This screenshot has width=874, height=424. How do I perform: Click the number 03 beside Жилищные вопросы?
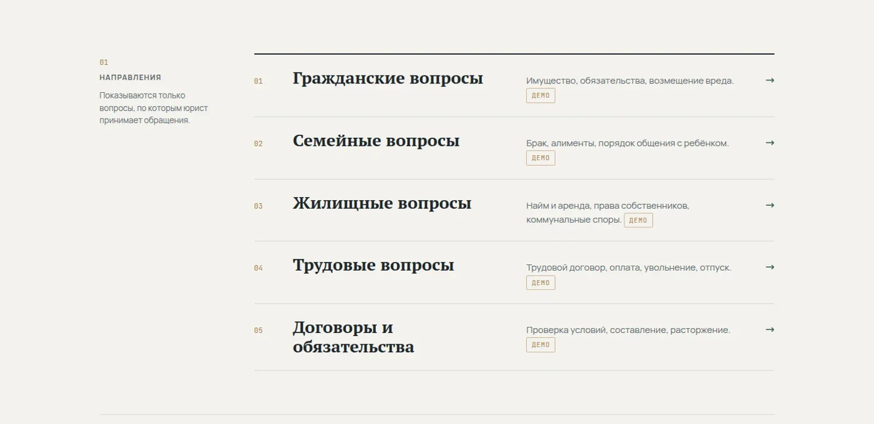pos(258,206)
